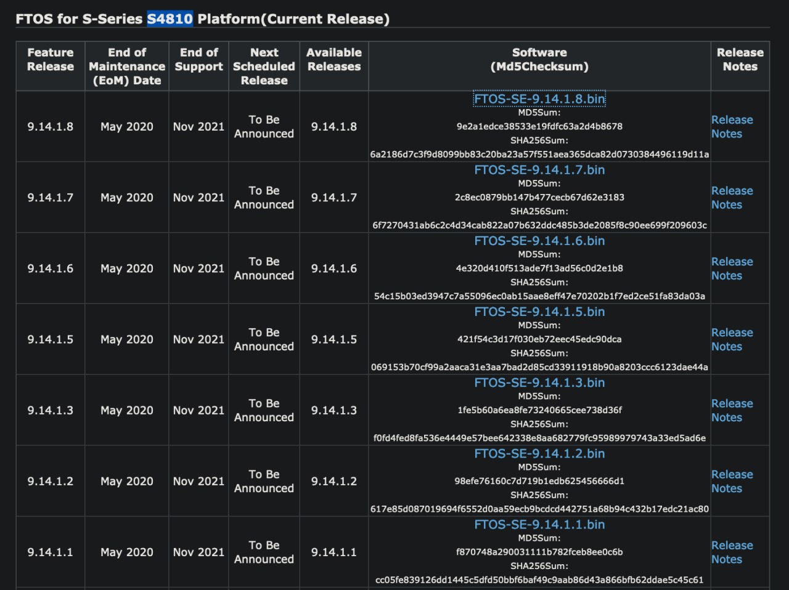Click MD5 sum 4e320d410f513ade7f13ad56c0d2e1b8
This screenshot has height=590, width=789.
click(539, 268)
